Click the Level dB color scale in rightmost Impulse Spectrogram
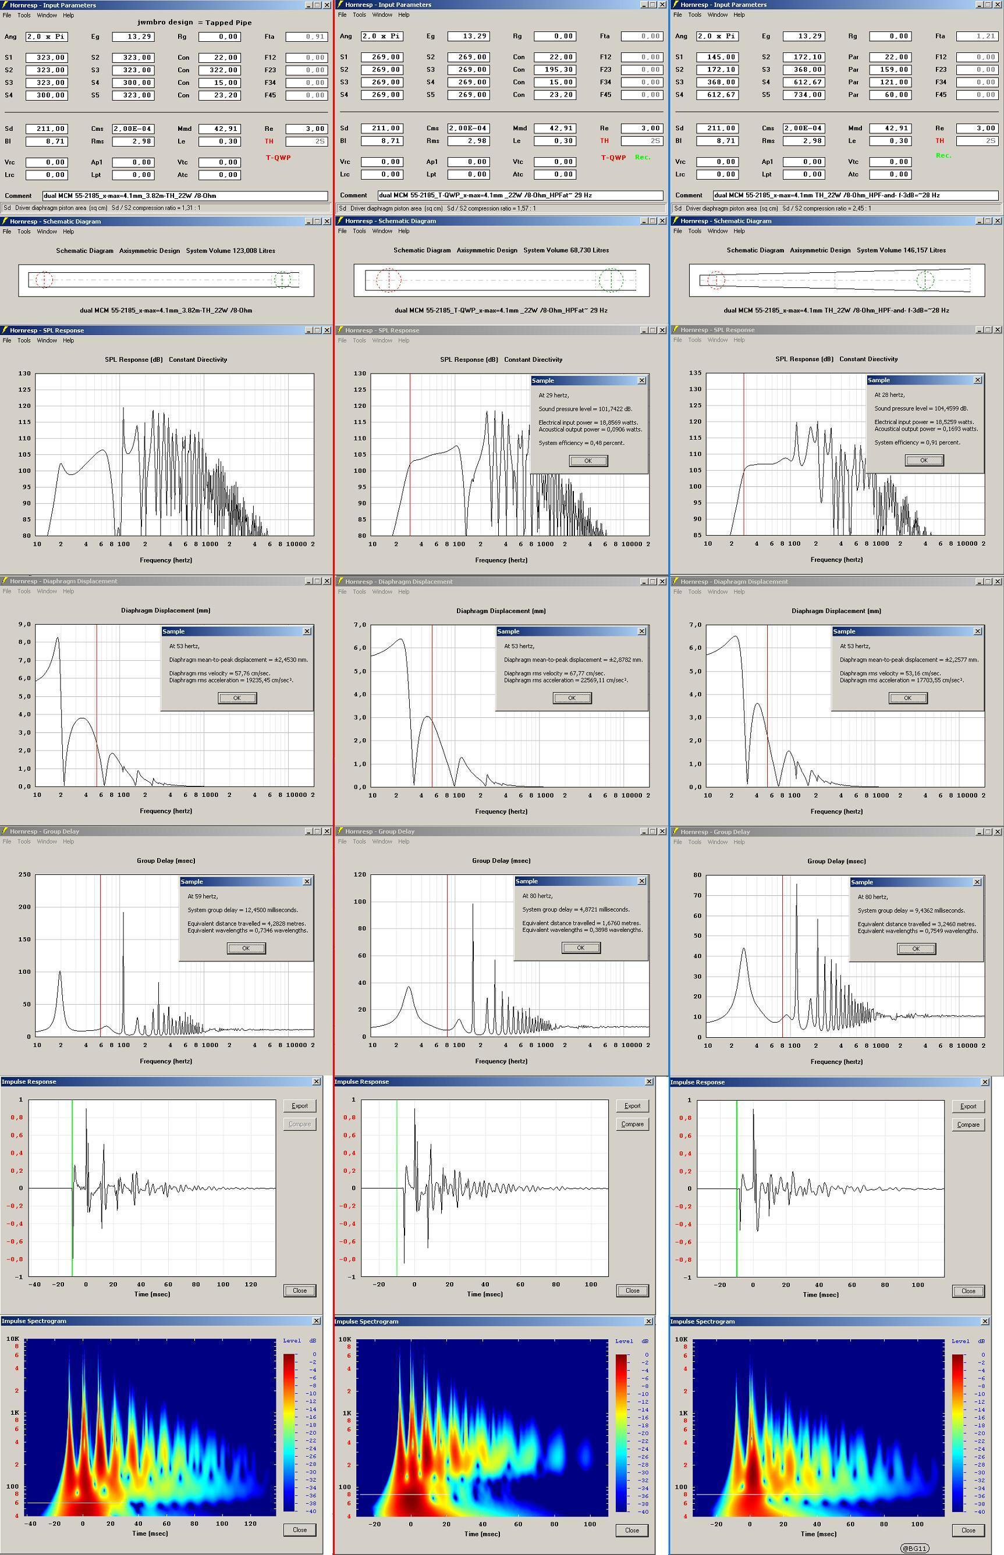 point(957,1432)
